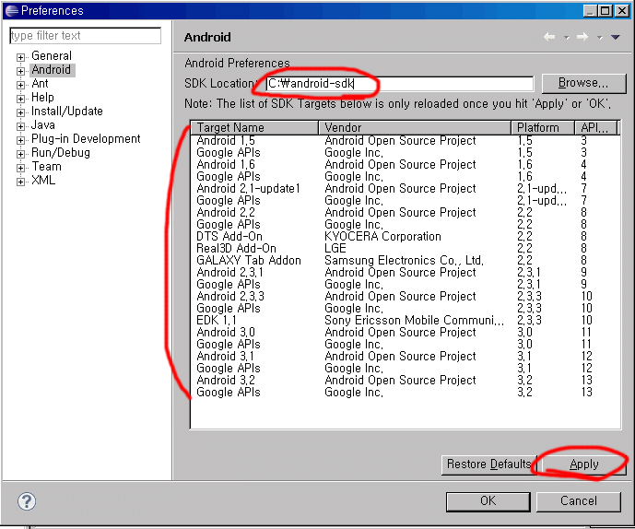This screenshot has width=635, height=529.
Task: Click the Browse... button
Action: tap(583, 83)
